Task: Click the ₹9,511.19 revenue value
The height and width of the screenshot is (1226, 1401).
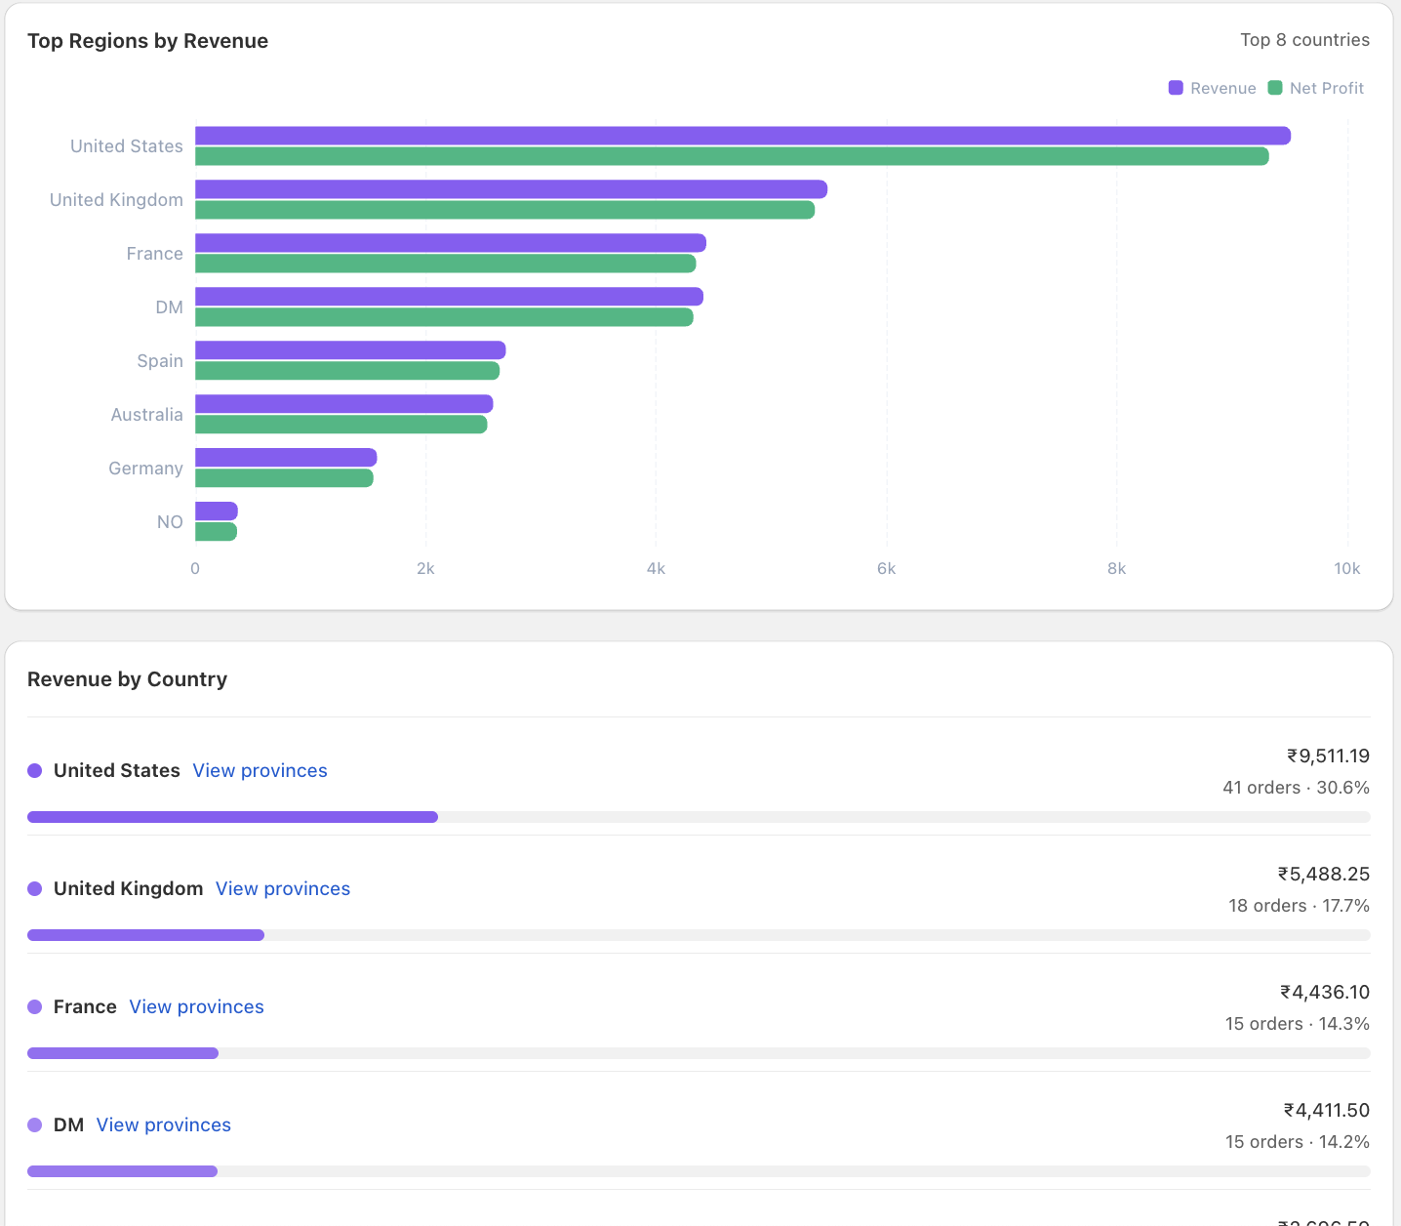Action: coord(1328,756)
